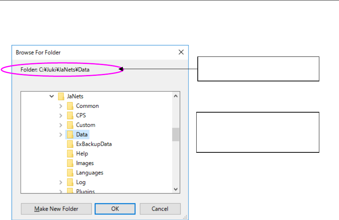Click the Custom folder icon
The height and width of the screenshot is (220, 339).
pos(70,125)
